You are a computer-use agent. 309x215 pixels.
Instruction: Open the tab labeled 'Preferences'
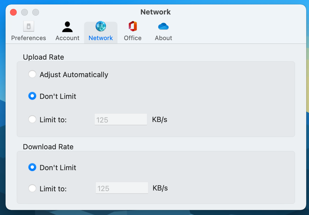point(28,38)
